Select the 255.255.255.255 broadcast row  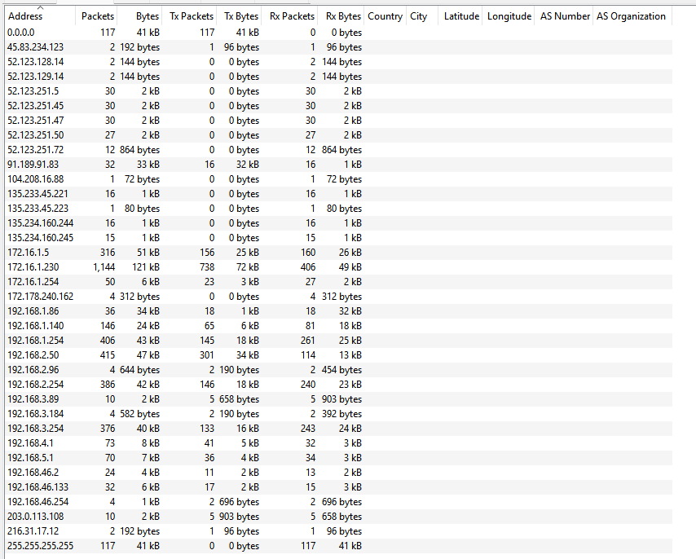[x=40, y=546]
